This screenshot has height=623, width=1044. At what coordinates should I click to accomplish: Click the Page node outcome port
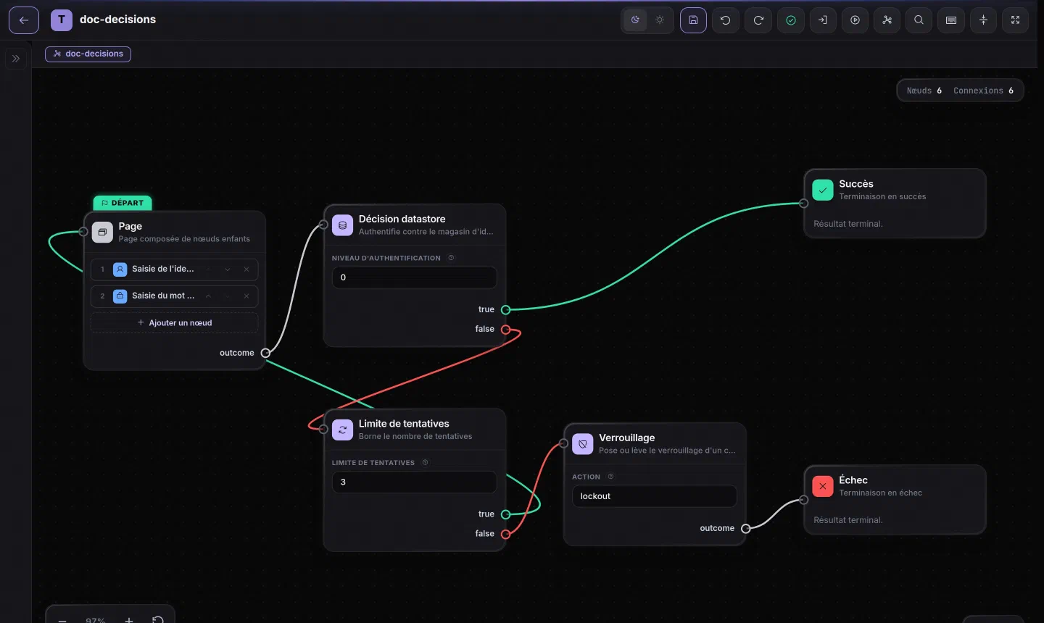tap(265, 353)
